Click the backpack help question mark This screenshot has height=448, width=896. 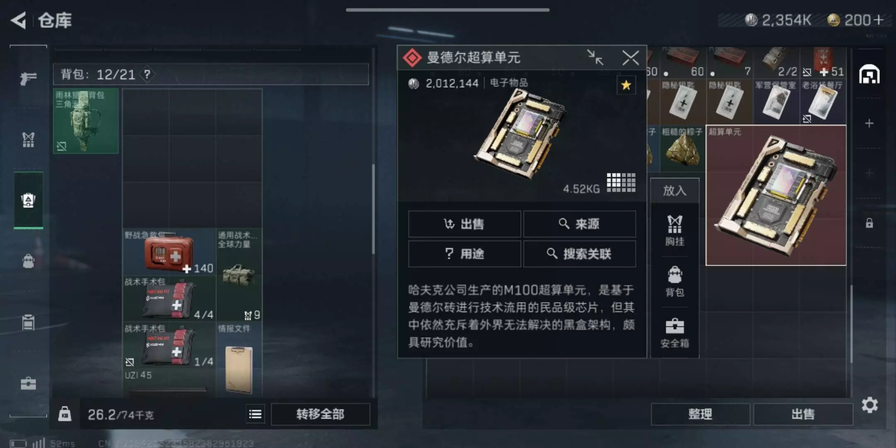[x=147, y=75]
